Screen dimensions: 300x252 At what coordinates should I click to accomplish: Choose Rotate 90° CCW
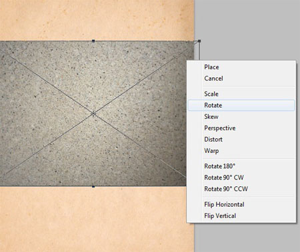241,189
